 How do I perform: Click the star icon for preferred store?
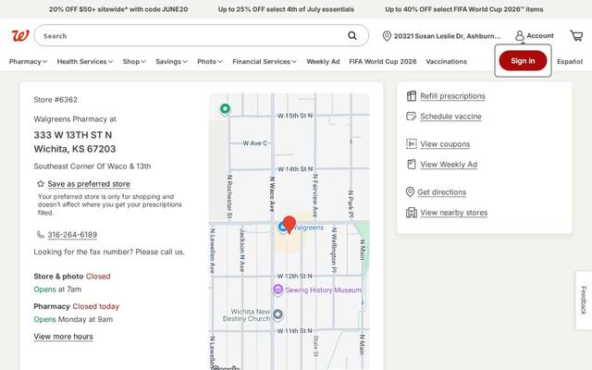point(41,184)
